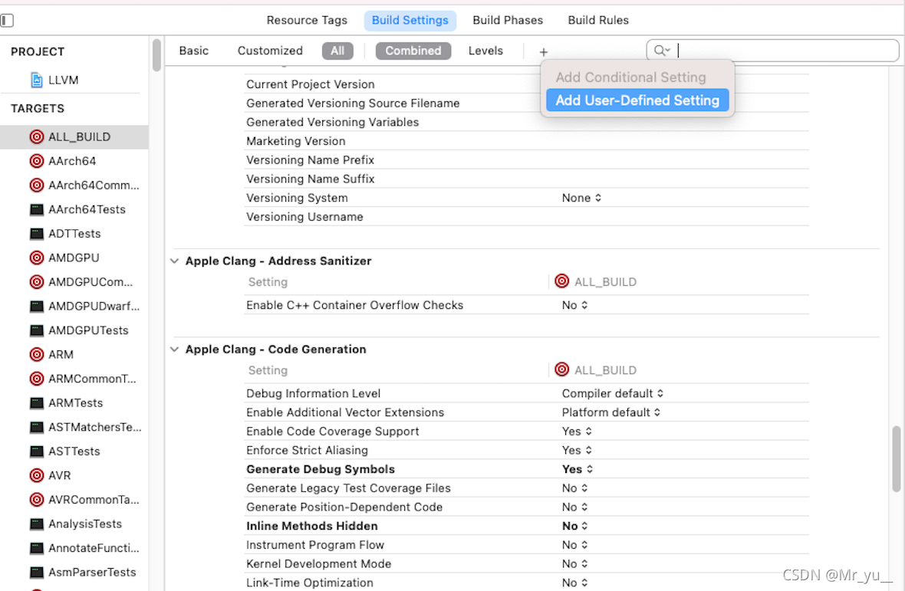
Task: Click the AnnotateFuncti... executable icon
Action: 36,548
